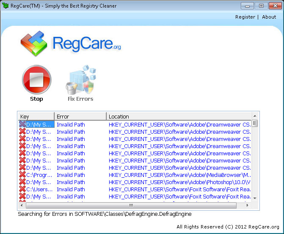Screen dimensions: 284x234
Task: Click the red X icon of C:\Progr... row
Action: pyautogui.click(x=22, y=175)
